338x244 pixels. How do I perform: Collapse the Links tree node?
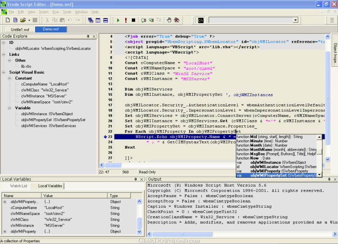(4, 54)
